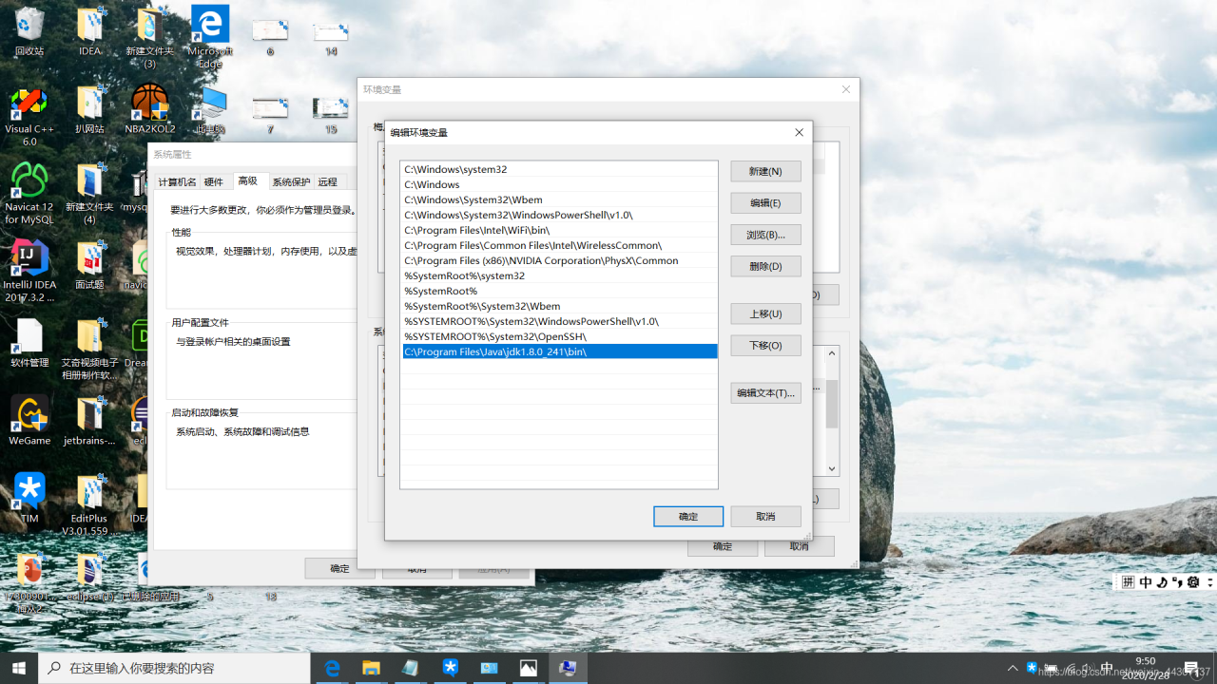Image resolution: width=1217 pixels, height=684 pixels.
Task: Open the IDEA folder on the desktop
Action: [x=90, y=31]
